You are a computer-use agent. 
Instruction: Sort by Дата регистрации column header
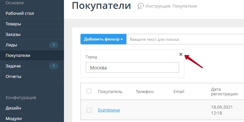[224, 91]
